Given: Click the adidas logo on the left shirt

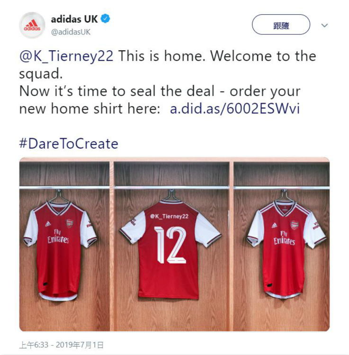Looking at the screenshot, I should 48,224.
